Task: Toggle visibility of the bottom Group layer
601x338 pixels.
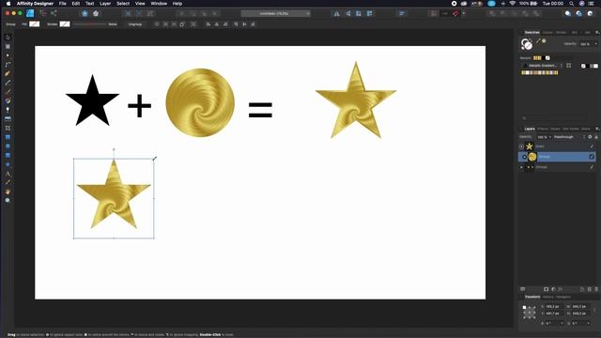Action: point(592,167)
